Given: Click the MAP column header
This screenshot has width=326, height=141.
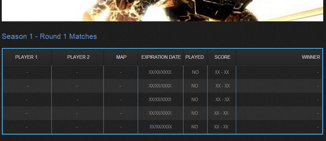Looking at the screenshot, I should [121, 57].
